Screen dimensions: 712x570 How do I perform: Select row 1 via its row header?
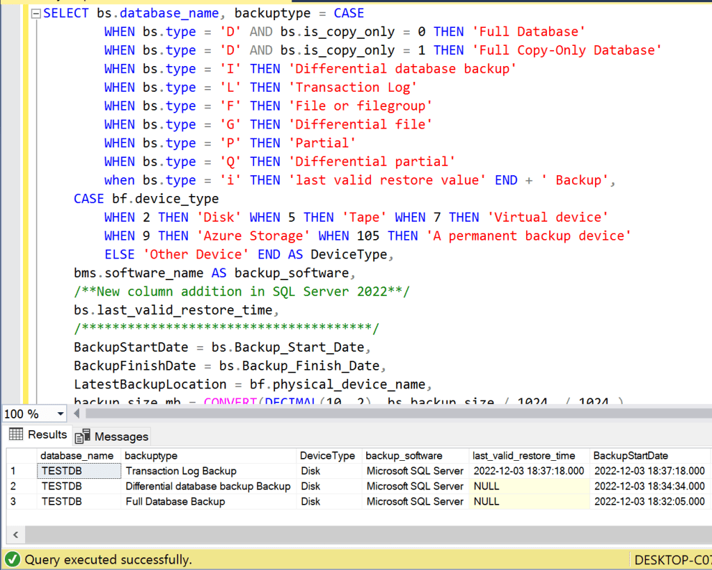19,471
